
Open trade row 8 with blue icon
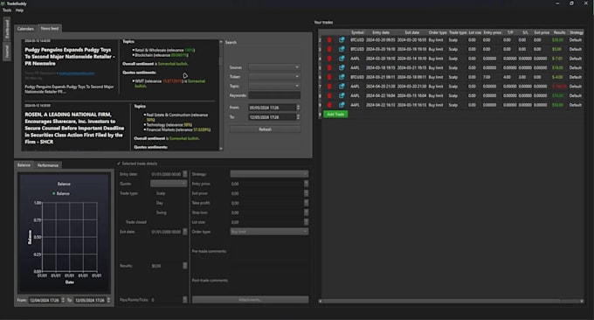(342, 95)
